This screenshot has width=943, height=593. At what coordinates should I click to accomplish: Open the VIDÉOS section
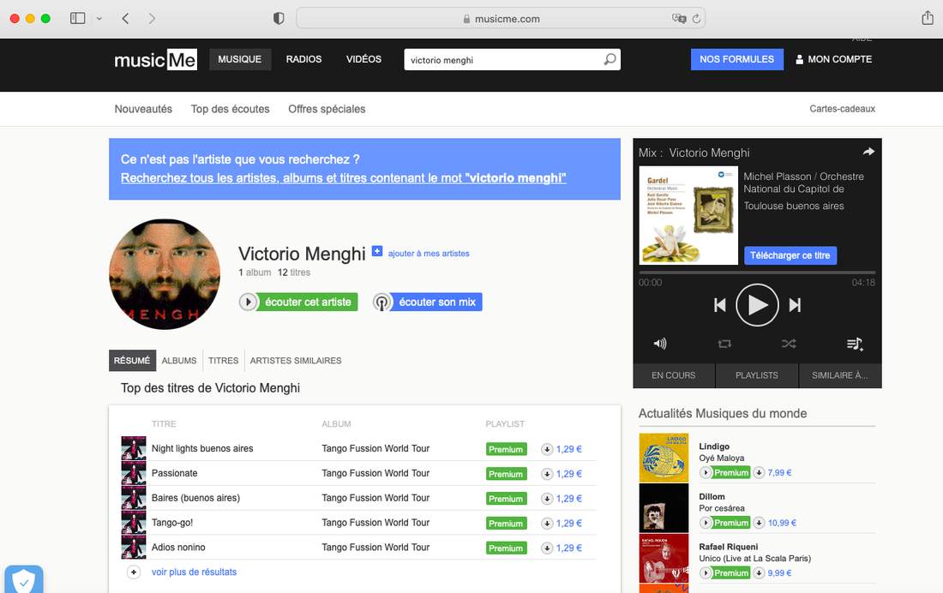[x=363, y=59]
